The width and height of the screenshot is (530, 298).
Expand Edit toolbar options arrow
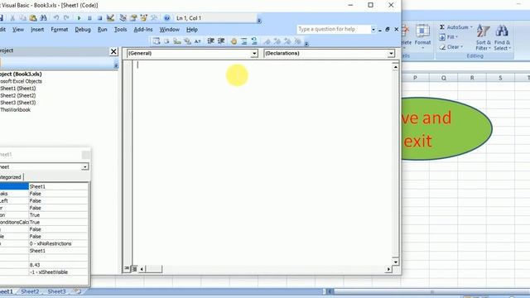click(x=306, y=44)
